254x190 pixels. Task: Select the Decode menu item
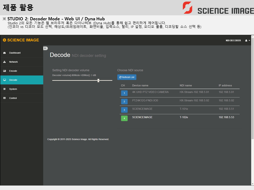tap(22, 80)
